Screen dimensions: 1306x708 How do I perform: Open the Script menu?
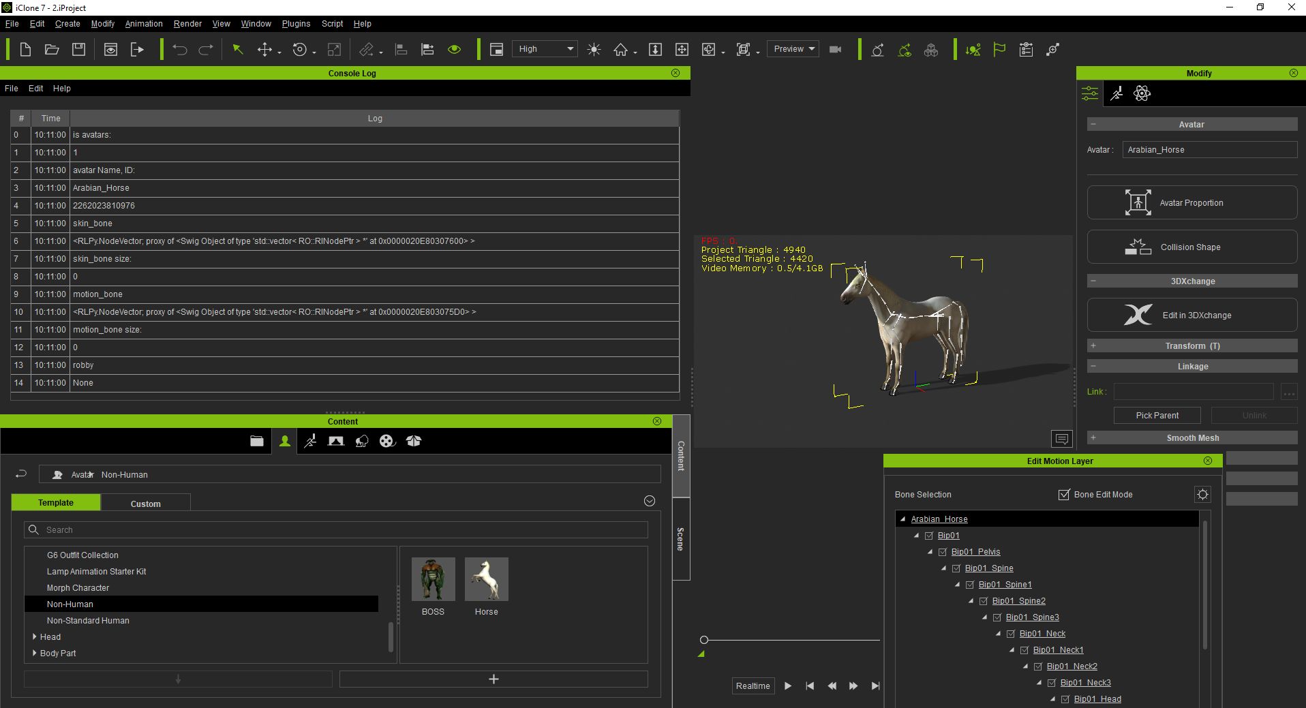[332, 23]
